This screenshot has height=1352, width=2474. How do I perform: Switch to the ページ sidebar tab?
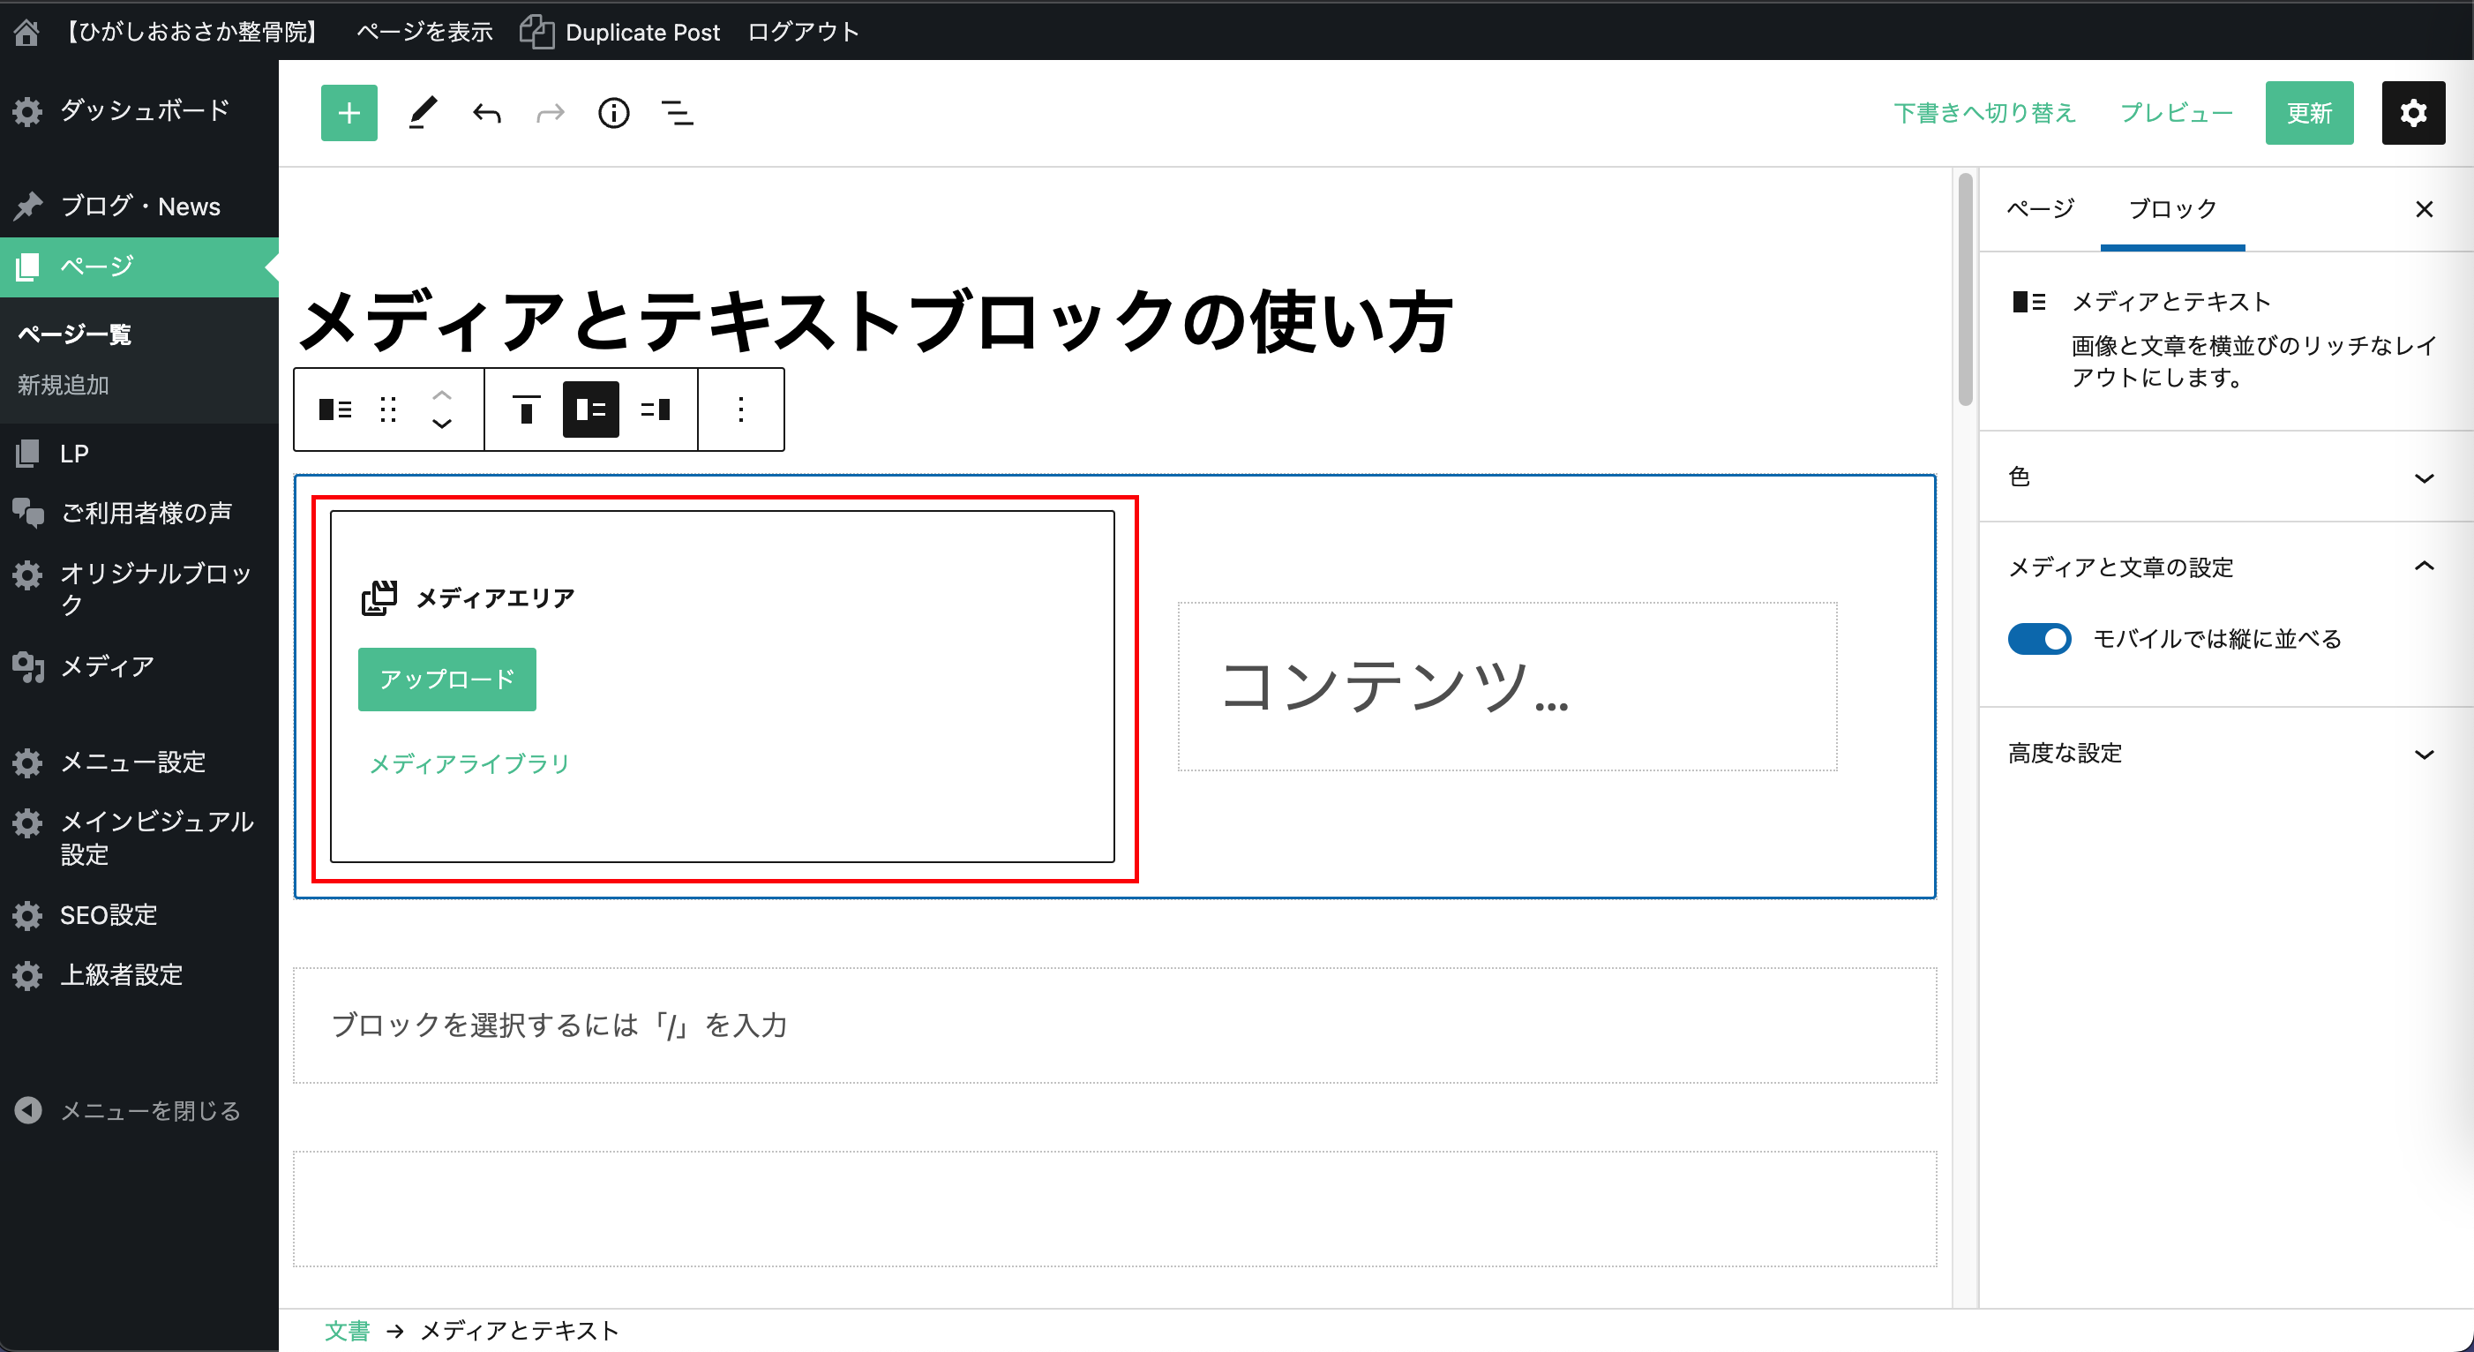coord(2040,208)
